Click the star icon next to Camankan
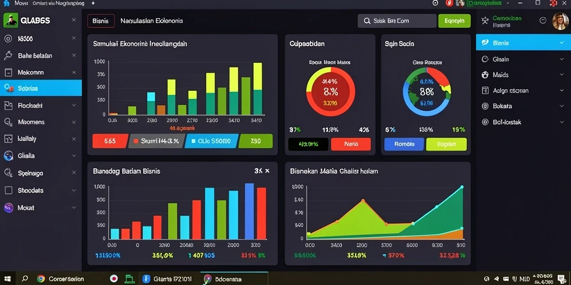The image size is (571, 285). tap(485, 21)
